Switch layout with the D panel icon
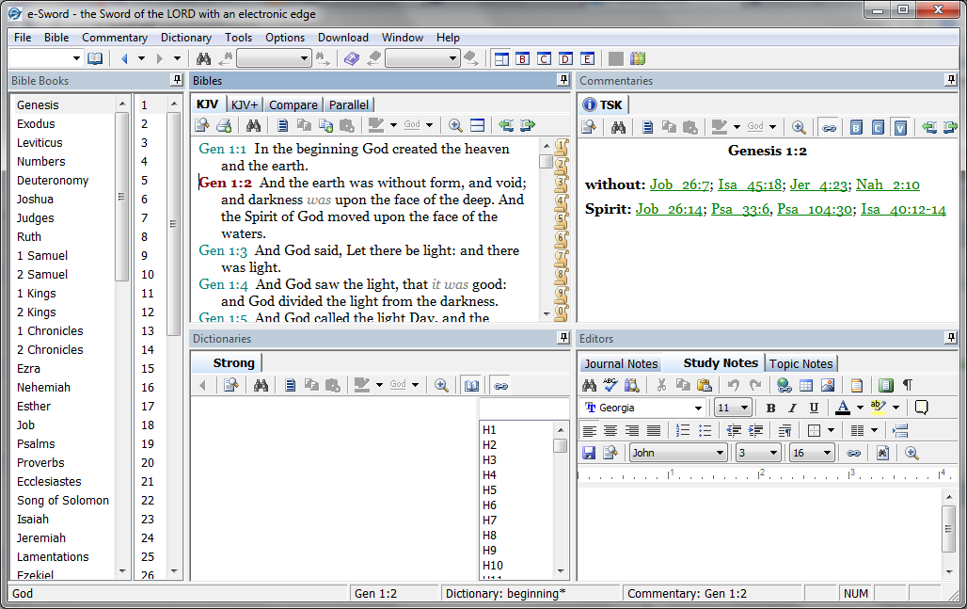The image size is (967, 609). click(x=565, y=58)
